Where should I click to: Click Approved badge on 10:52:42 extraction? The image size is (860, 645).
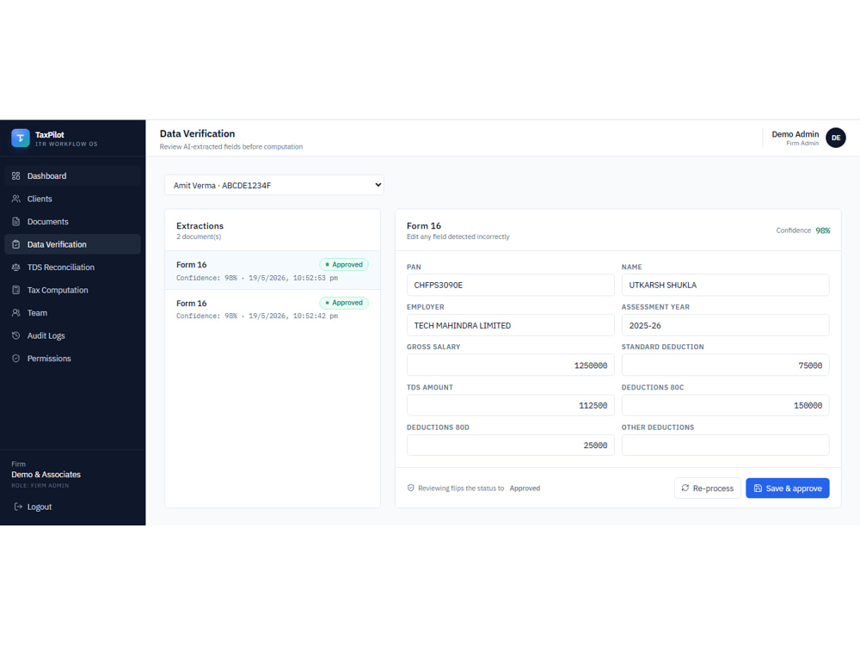tap(344, 303)
